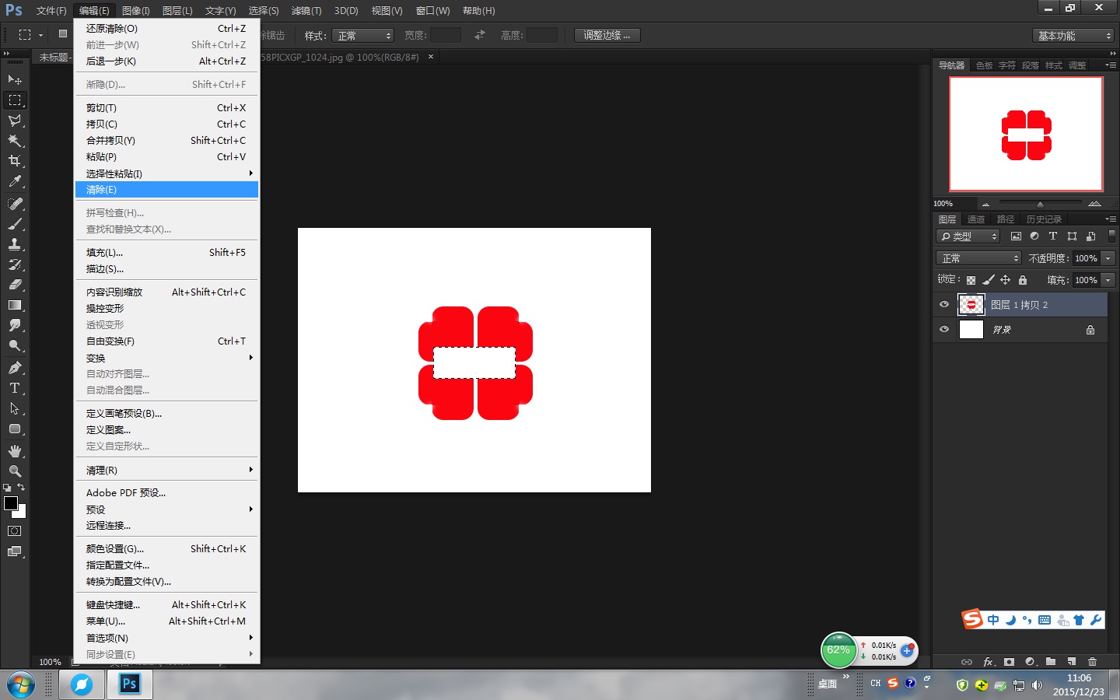
Task: Select the Clone Stamp tool
Action: click(15, 244)
